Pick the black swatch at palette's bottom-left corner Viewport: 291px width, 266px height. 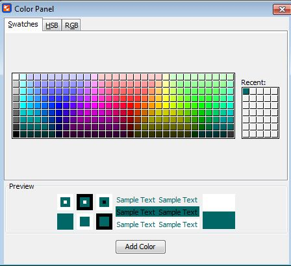(16, 134)
